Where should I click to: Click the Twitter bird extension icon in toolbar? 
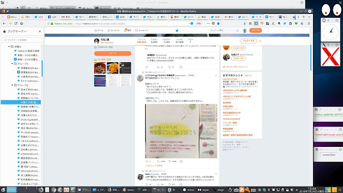[285, 24]
